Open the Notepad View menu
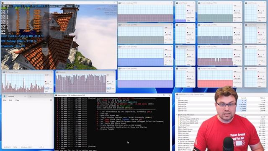Viewport: 268px width, 151px height. coord(17,100)
